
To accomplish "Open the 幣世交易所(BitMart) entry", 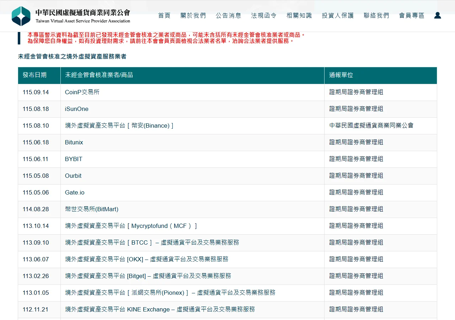I will (x=92, y=209).
